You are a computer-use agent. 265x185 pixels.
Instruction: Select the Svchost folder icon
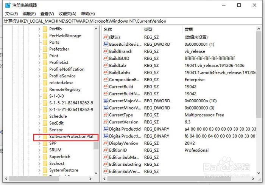pos(45,163)
